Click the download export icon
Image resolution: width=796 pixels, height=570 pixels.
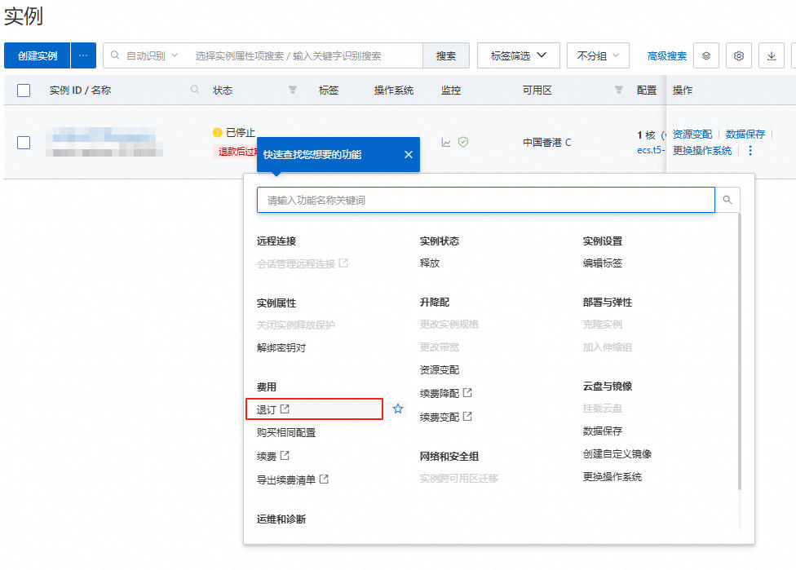tap(772, 55)
